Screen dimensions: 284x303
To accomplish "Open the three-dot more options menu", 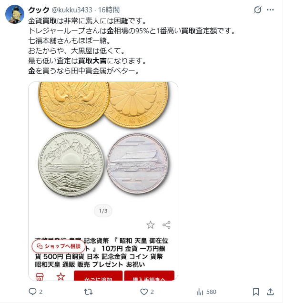I will 270,10.
